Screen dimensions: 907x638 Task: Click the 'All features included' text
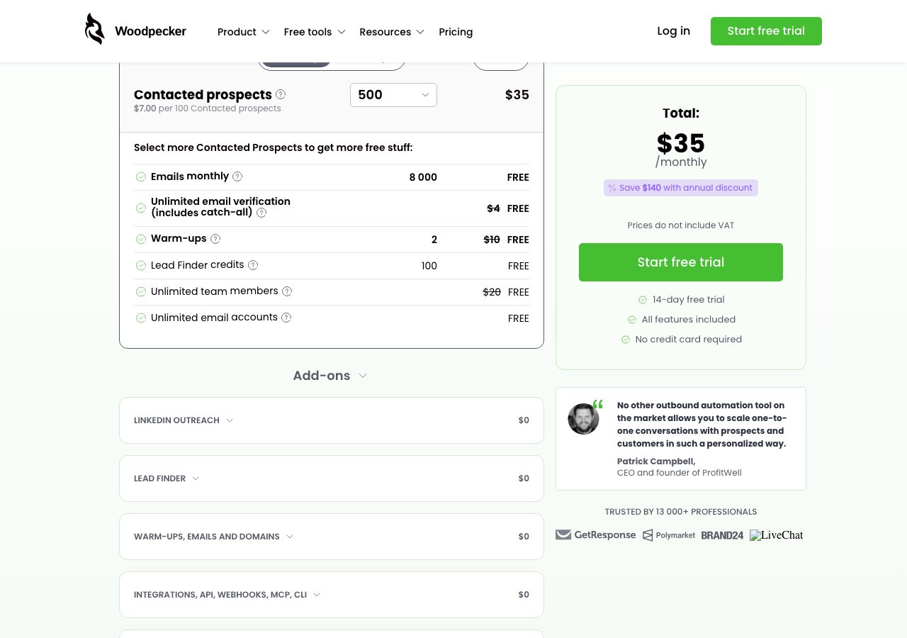point(688,320)
